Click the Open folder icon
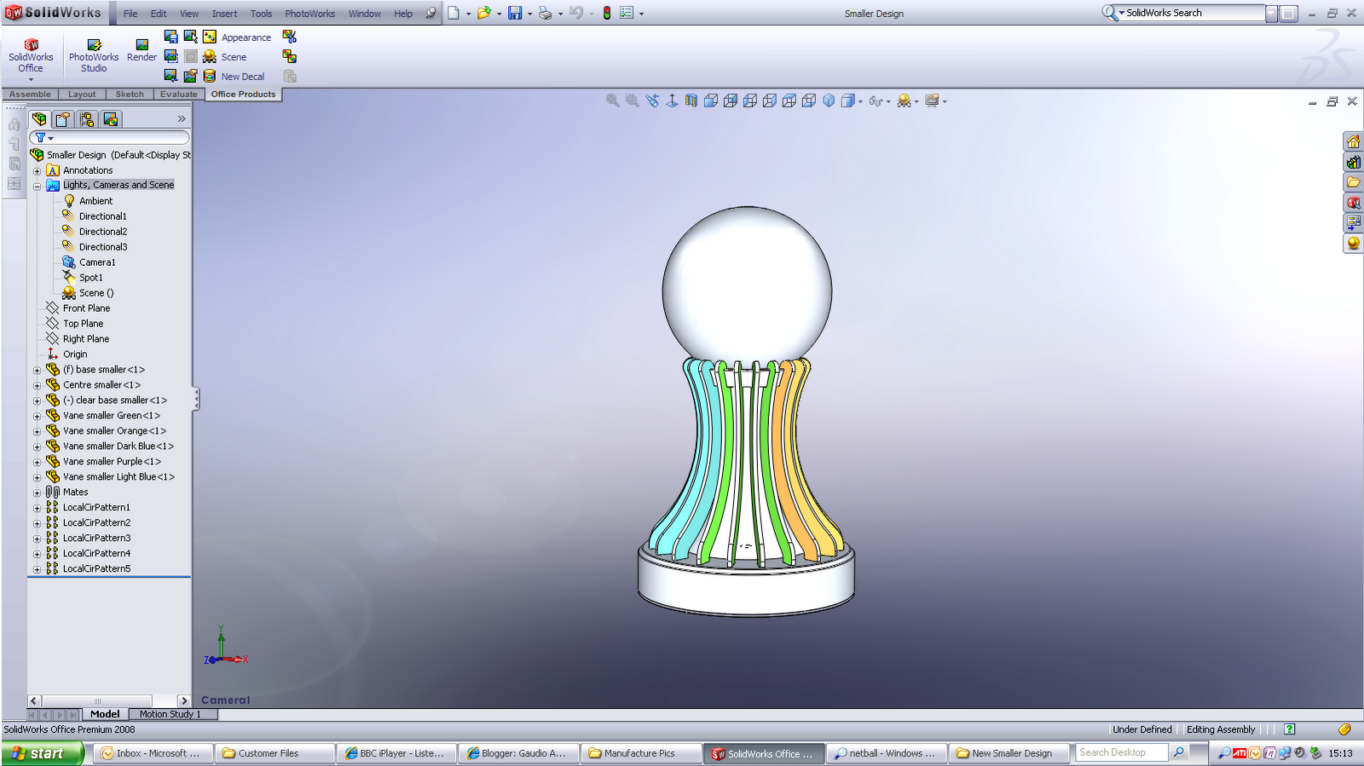The width and height of the screenshot is (1364, 766). pos(484,14)
